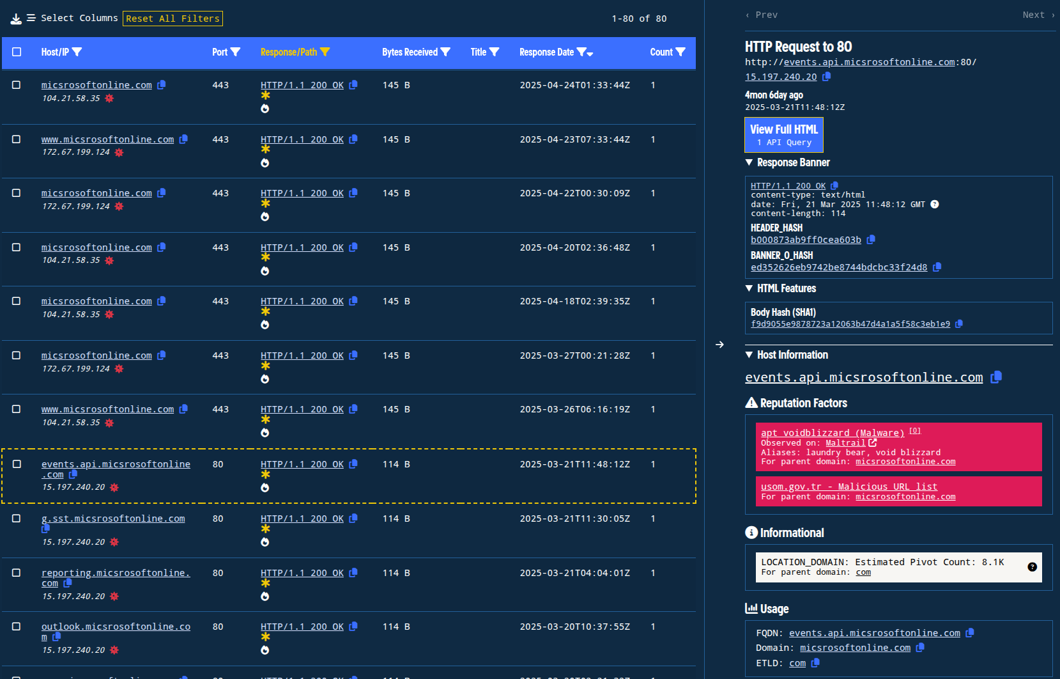Check the events.api.micsrosoftonline.com row checkbox
The height and width of the screenshot is (679, 1060).
point(17,464)
